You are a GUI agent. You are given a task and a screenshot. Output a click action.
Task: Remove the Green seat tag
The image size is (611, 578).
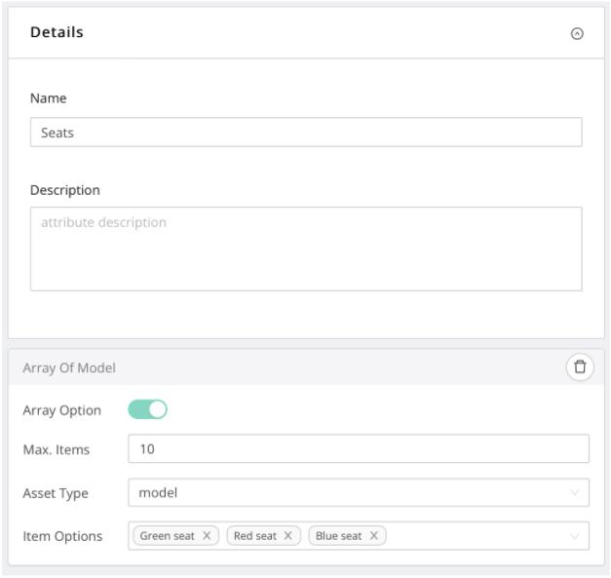tap(207, 536)
